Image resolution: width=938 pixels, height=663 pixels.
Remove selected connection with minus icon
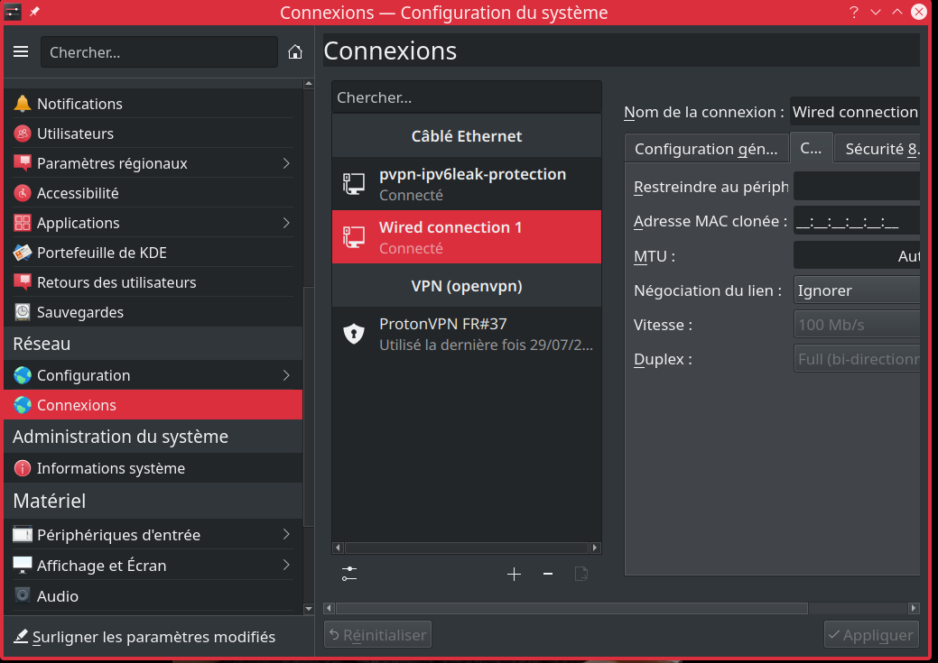[x=547, y=574]
